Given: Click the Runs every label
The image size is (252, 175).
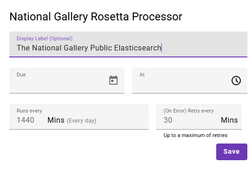Looking at the screenshot, I should 29,111.
